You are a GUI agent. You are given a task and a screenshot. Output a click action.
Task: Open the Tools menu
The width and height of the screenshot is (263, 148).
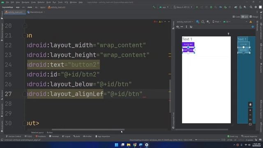point(60,2)
